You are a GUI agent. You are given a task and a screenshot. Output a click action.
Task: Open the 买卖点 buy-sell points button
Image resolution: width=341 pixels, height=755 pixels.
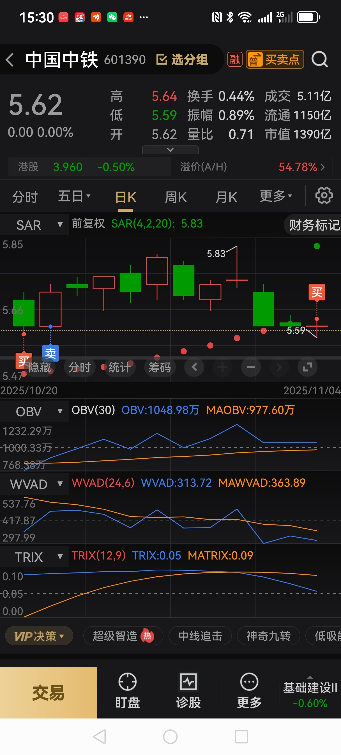275,60
